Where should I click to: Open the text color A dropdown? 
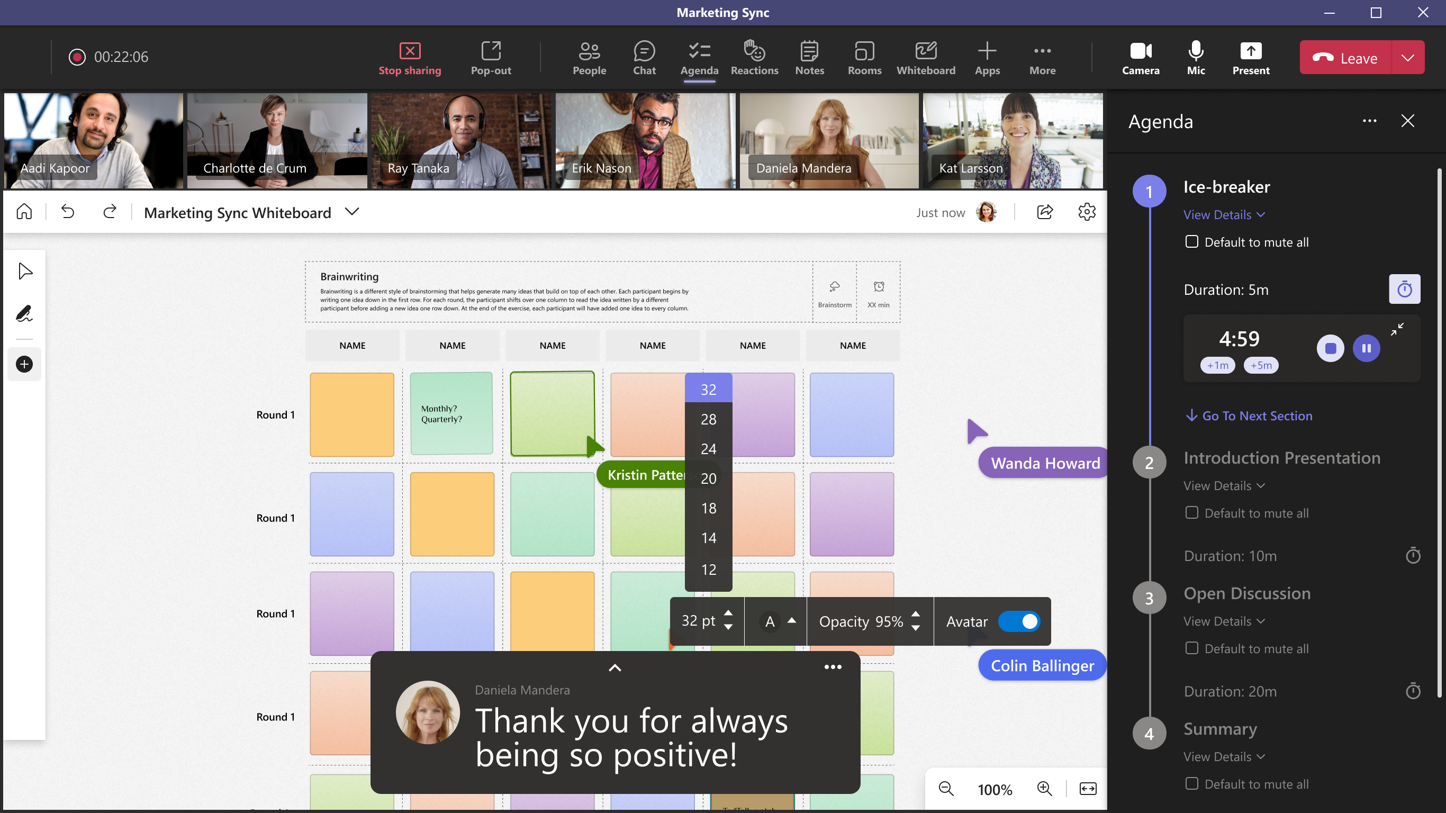(x=791, y=620)
